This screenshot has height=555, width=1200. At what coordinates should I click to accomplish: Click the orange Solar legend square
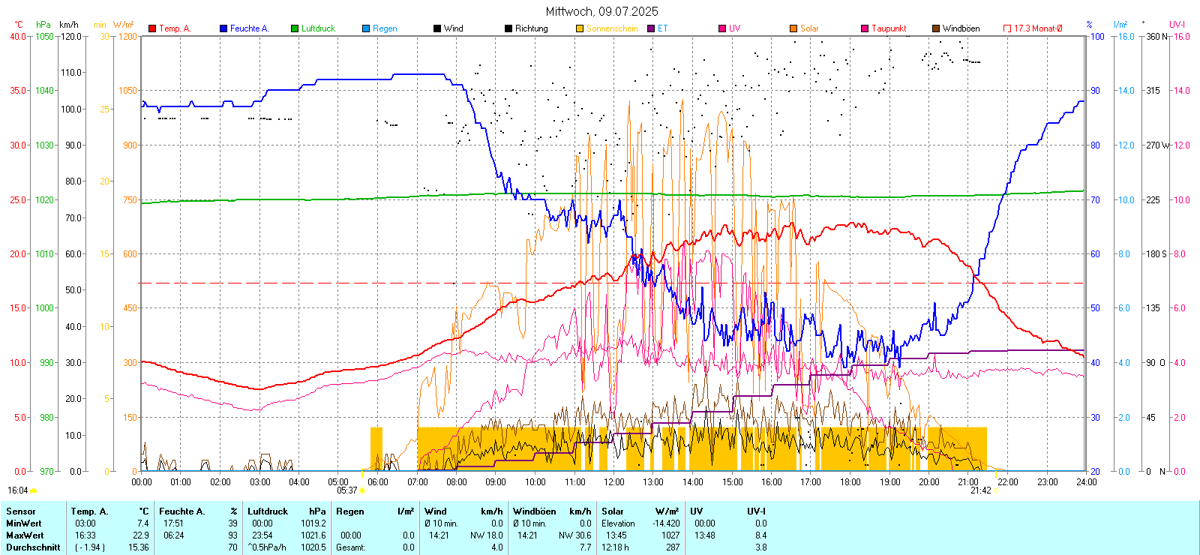[x=793, y=28]
